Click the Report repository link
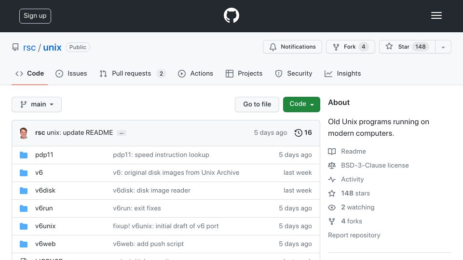Screen dimensions: 463x260 [x=354, y=235]
